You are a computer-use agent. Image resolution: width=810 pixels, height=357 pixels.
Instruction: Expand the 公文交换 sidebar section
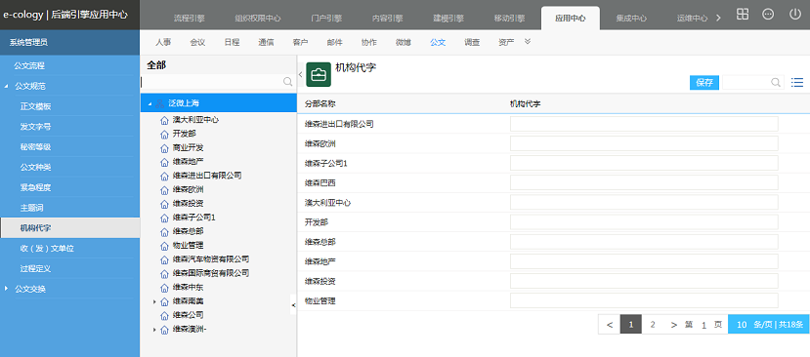(6, 289)
